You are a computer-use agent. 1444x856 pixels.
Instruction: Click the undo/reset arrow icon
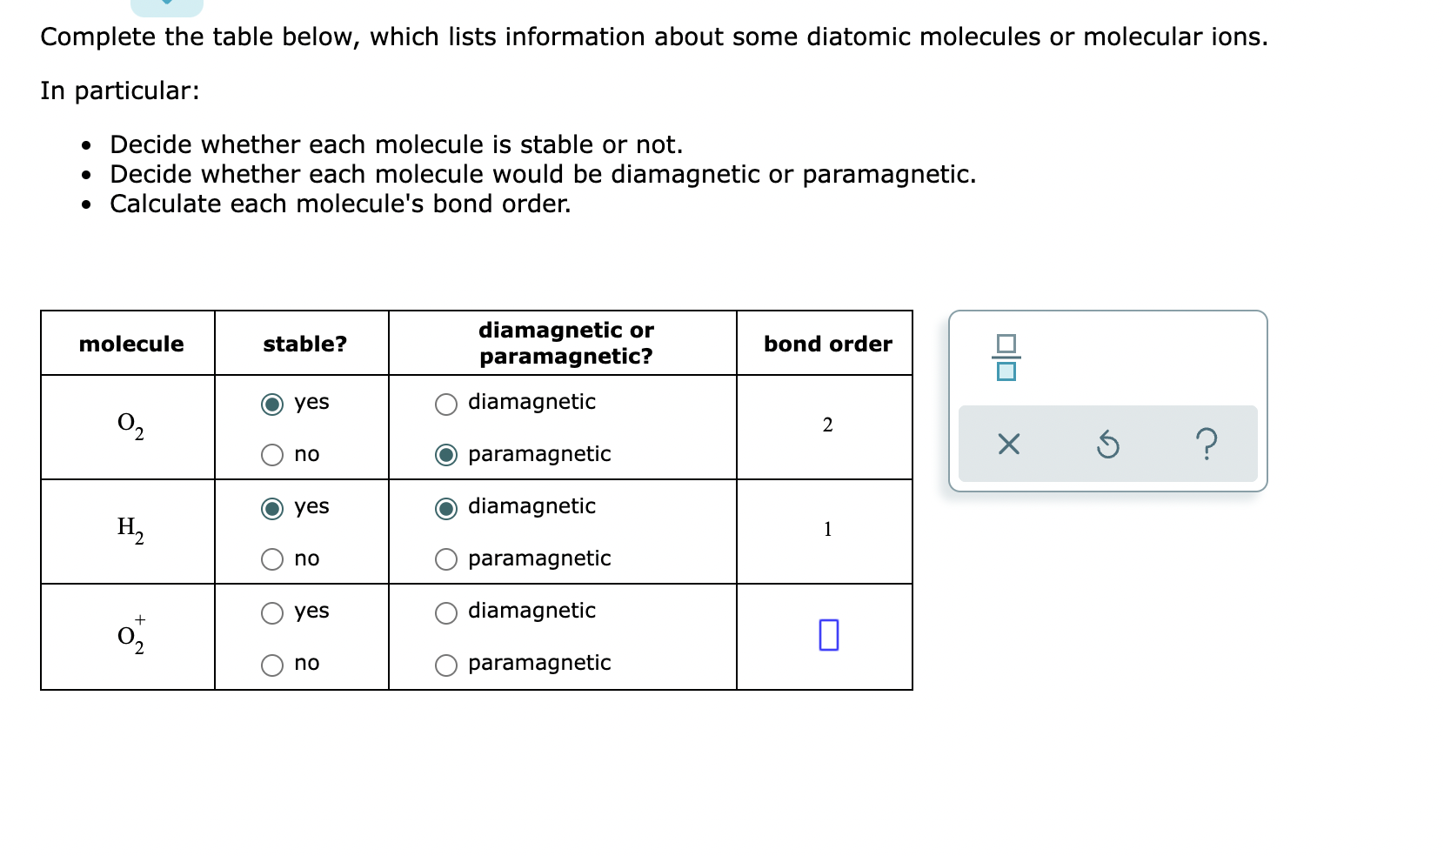(1107, 445)
